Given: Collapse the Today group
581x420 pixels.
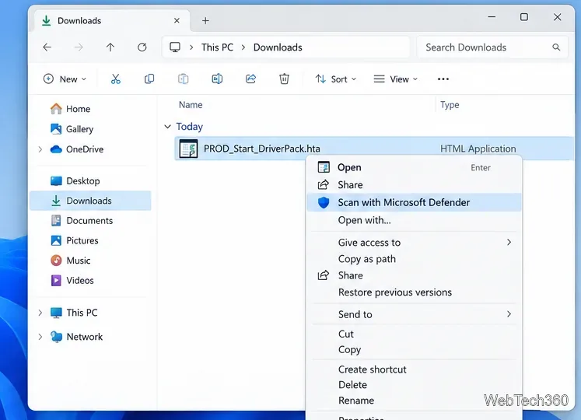Looking at the screenshot, I should click(x=167, y=127).
